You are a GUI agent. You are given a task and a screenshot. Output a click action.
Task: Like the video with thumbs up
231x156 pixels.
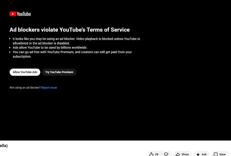pyautogui.click(x=154, y=154)
